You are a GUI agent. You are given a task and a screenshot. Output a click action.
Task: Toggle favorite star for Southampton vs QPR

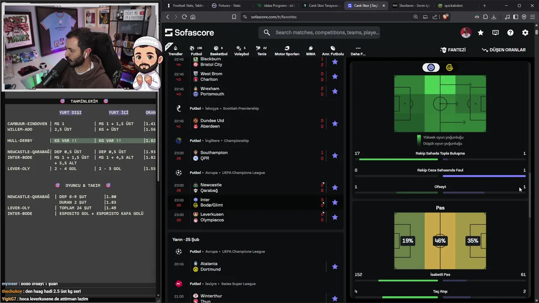pos(335,155)
